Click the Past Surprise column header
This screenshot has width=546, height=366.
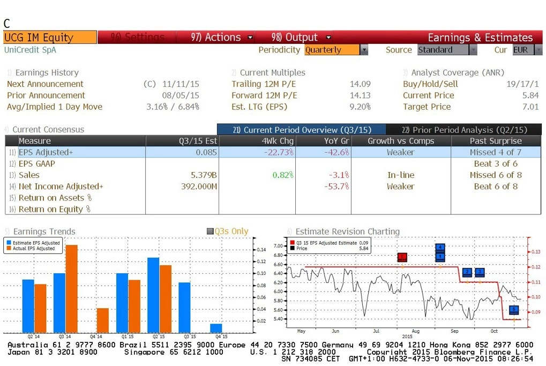(x=496, y=141)
